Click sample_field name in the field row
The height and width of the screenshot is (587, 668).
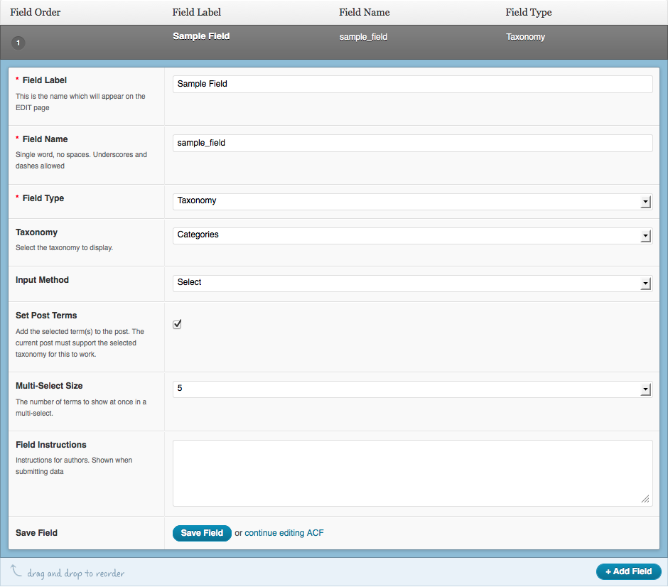[x=363, y=37]
